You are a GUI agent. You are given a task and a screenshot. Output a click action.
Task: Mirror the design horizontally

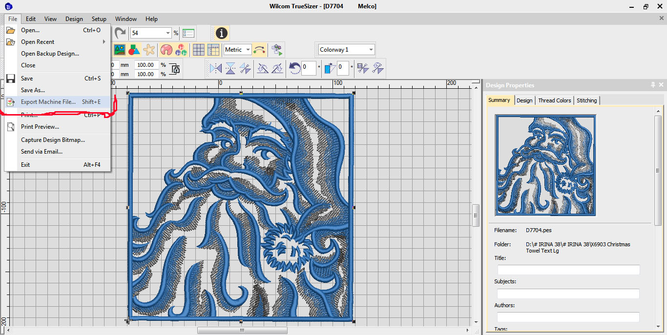tap(215, 68)
